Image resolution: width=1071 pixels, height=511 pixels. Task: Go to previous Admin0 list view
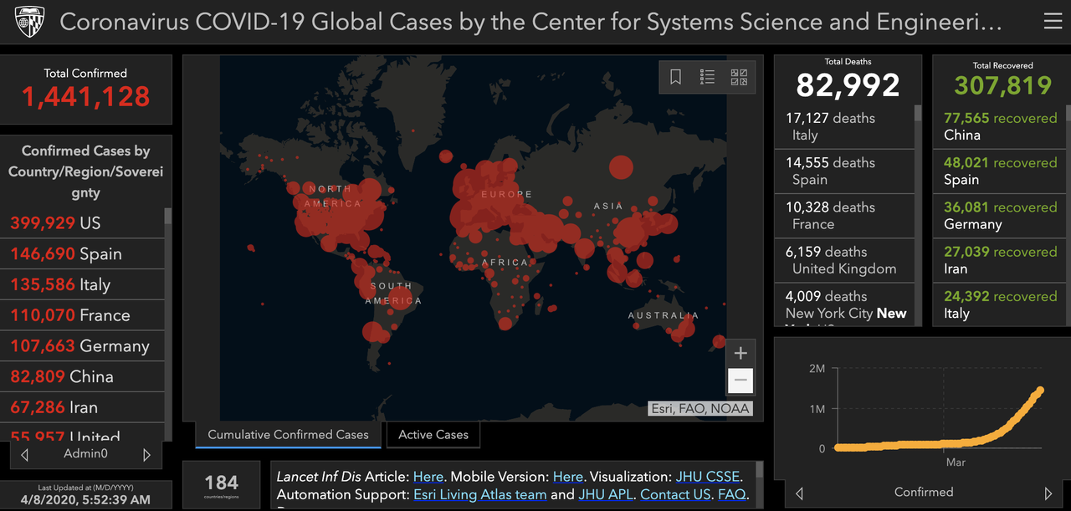coord(25,455)
